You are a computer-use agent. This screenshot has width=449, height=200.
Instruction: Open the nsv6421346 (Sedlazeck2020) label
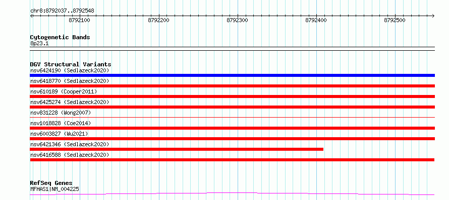pyautogui.click(x=70, y=144)
